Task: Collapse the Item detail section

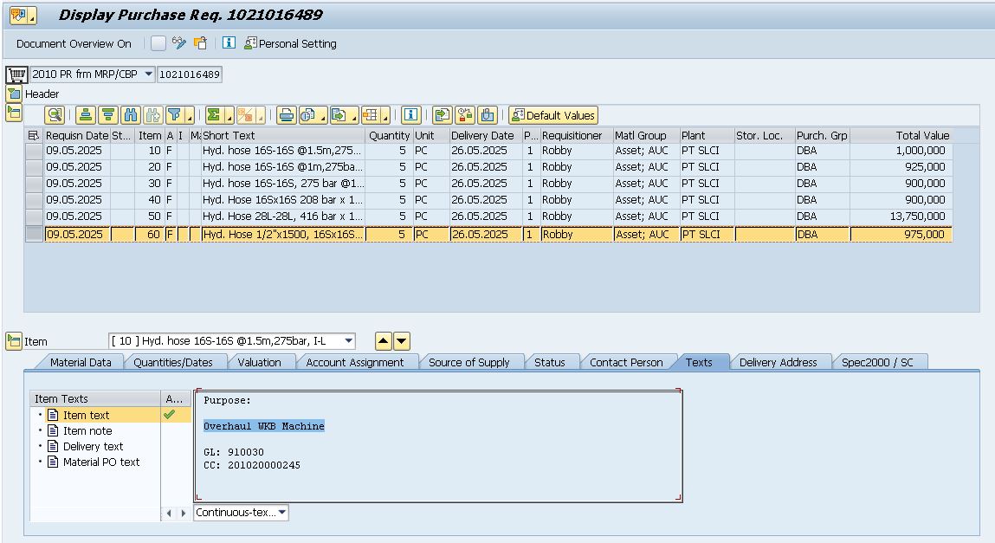Action: pos(14,341)
